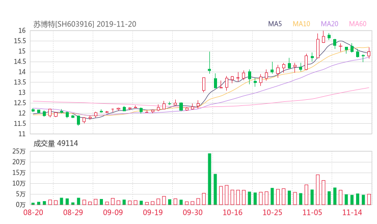Viewport: 377px width, 224px height.
Task: Click the price axis label 13.5
Action: (19, 82)
